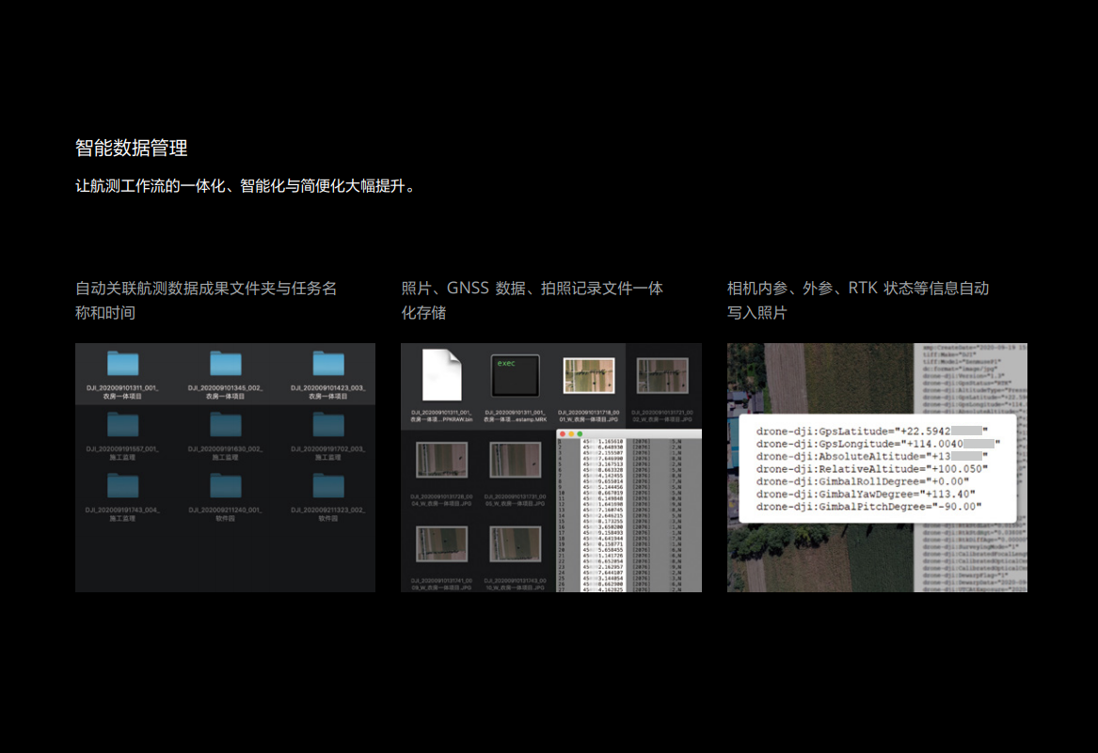Click the exec timestamp.MRK file icon

(x=516, y=374)
